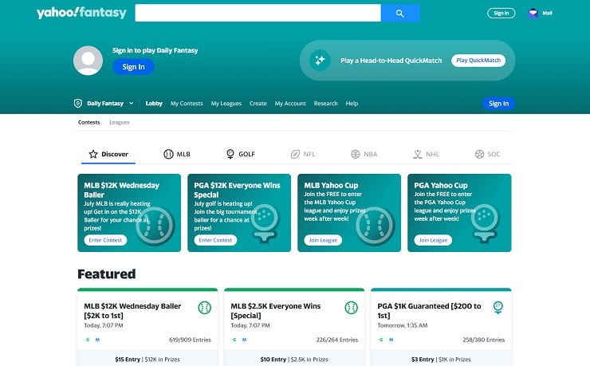Click the Mail link text
Image resolution: width=590 pixels, height=366 pixels.
tap(547, 14)
